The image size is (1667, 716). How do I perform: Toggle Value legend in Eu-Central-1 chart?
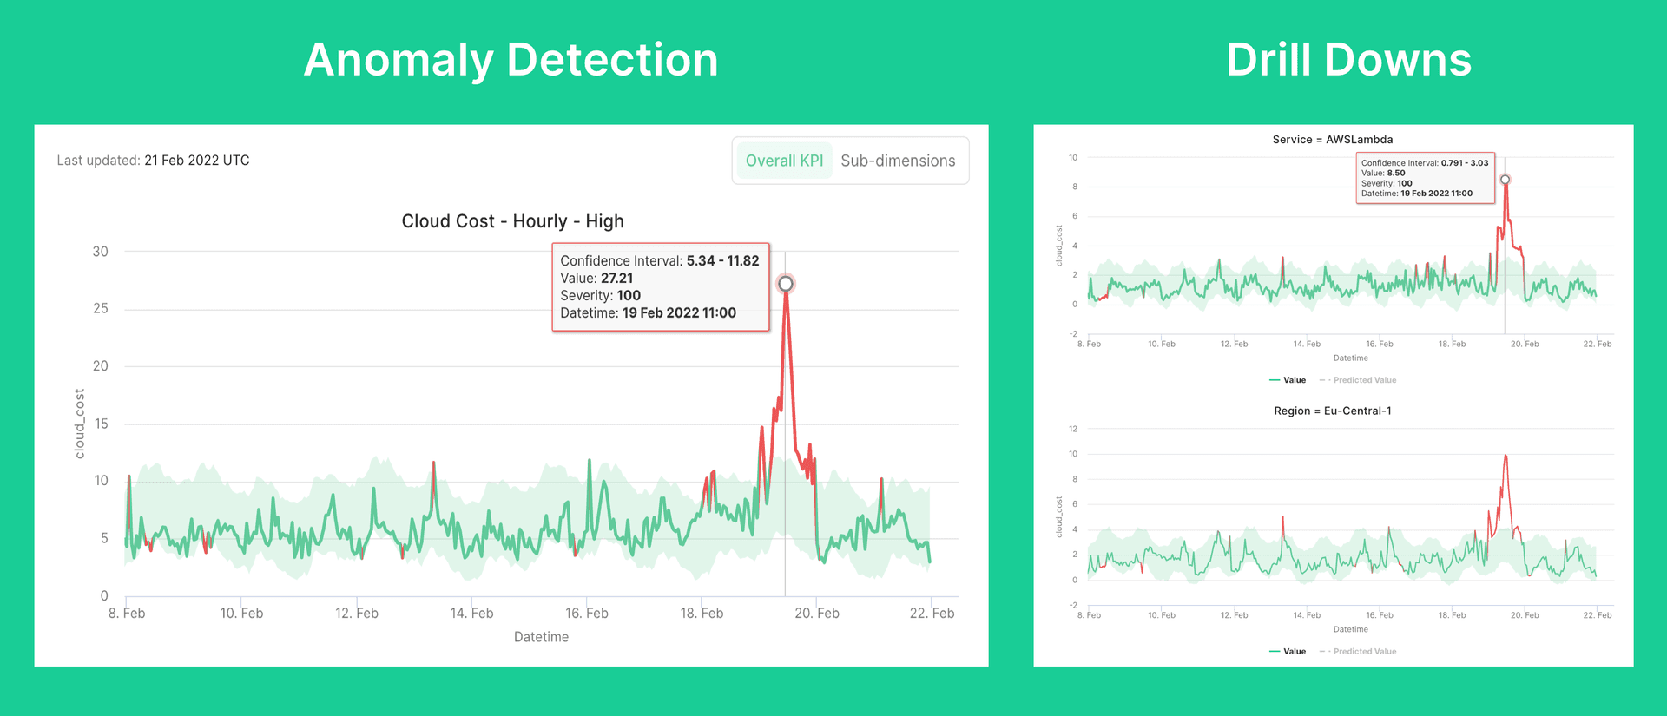(1288, 652)
